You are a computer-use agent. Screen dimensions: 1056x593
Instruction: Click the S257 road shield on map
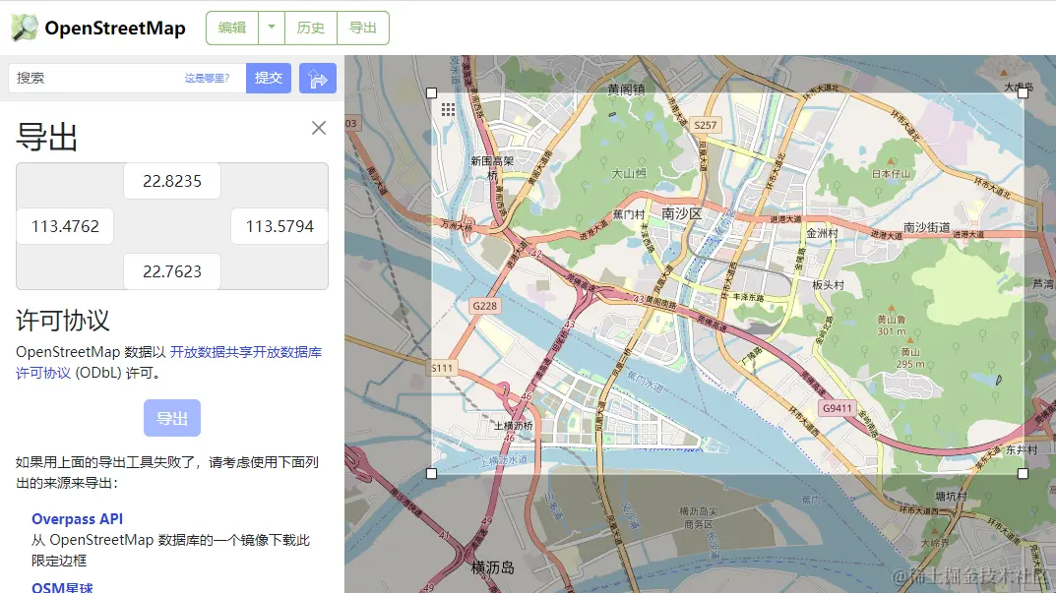(x=705, y=125)
